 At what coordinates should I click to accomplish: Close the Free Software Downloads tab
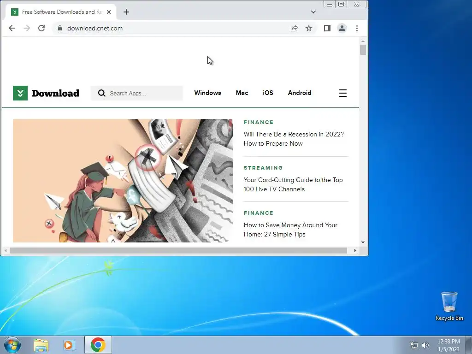109,12
